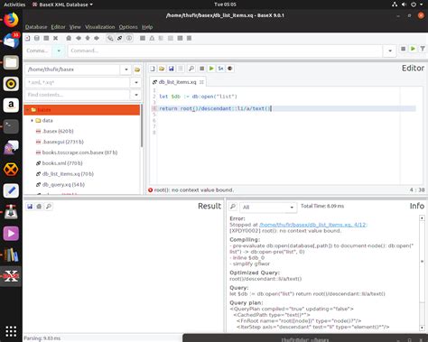Expand the command history dropdown at right

(390, 51)
